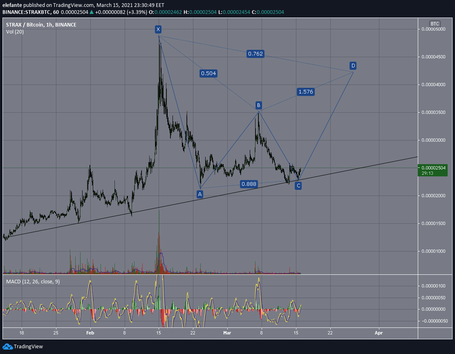Click the TradingView cloud logo icon
Screen dimensions: 455x354
click(7, 346)
